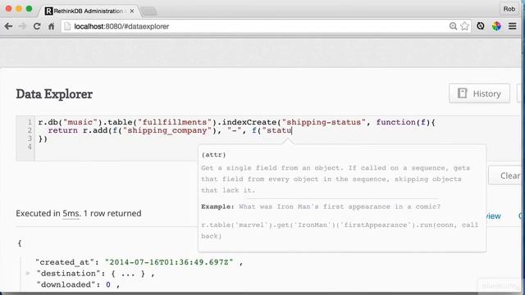Click the "shipping-status" string in the query
This screenshot has height=295, width=525.
point(324,122)
